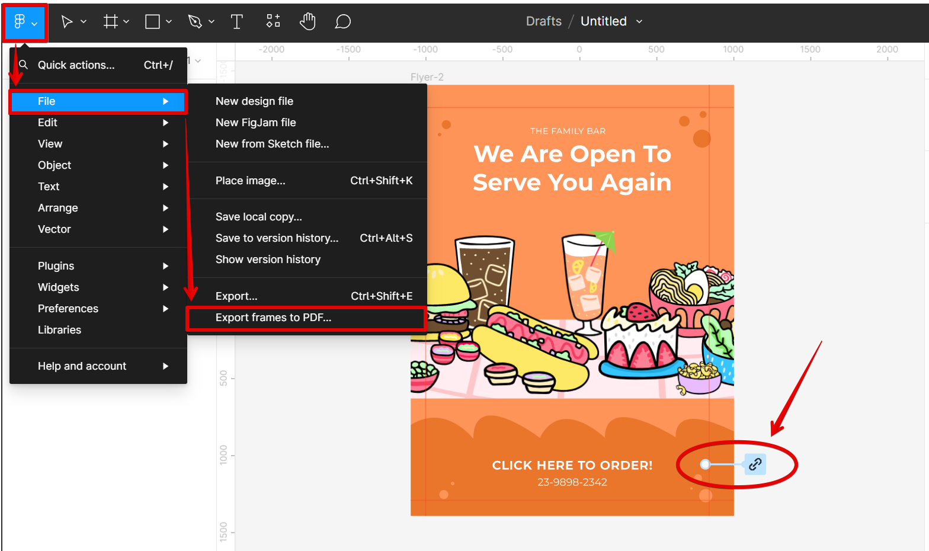Select the Move tool arrow icon
The height and width of the screenshot is (551, 929).
click(x=67, y=22)
